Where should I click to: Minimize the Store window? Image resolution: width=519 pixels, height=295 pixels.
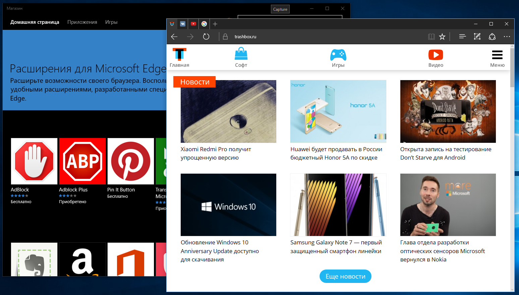(312, 8)
